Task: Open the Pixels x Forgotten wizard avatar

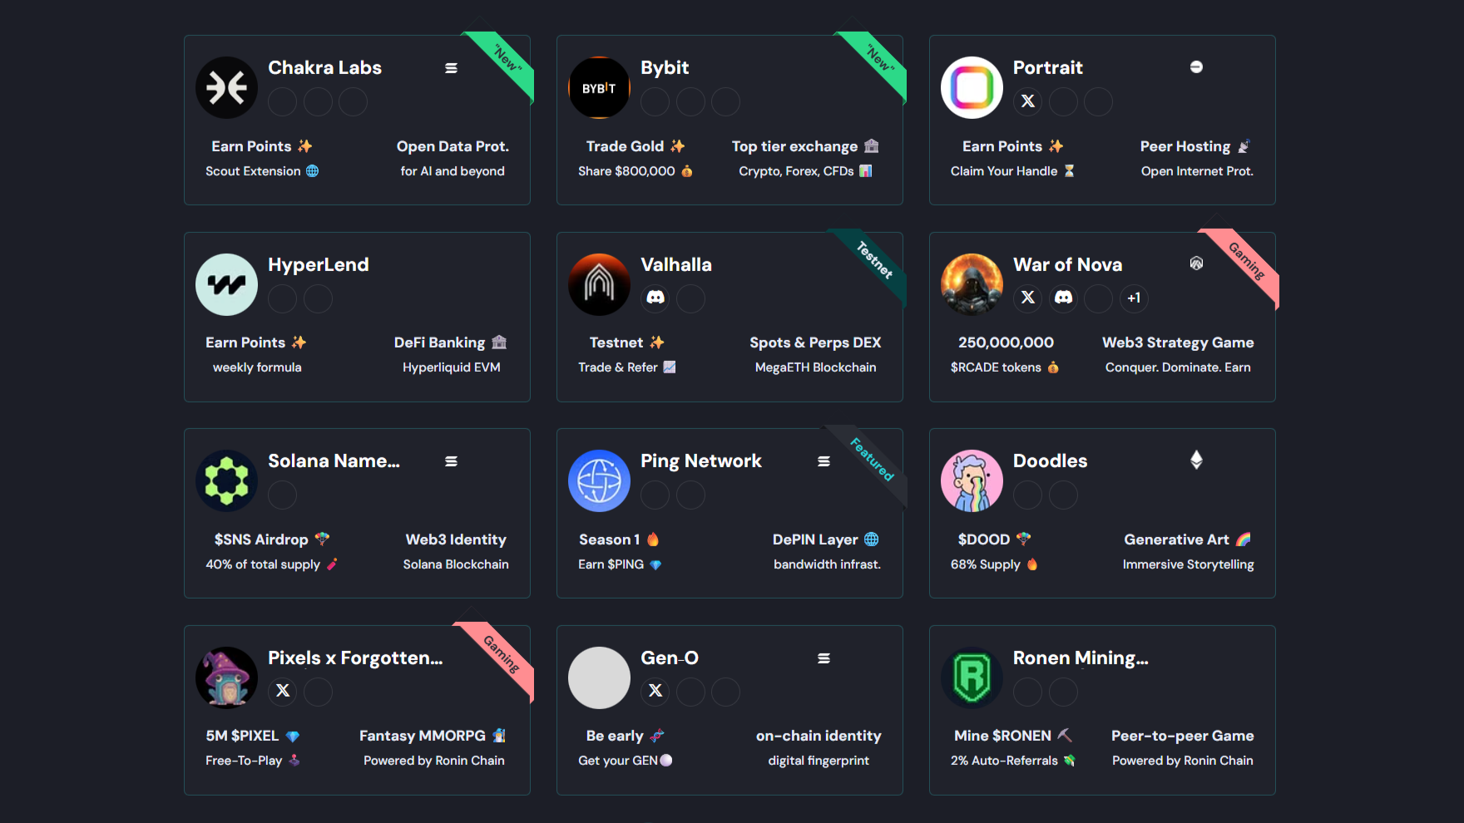Action: coord(226,678)
